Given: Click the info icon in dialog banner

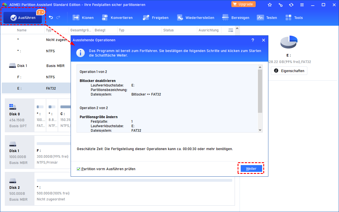Looking at the screenshot, I should (x=81, y=53).
